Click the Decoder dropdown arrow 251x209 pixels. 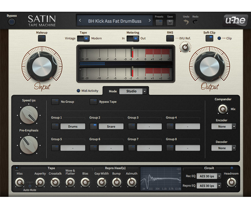(x=234, y=148)
